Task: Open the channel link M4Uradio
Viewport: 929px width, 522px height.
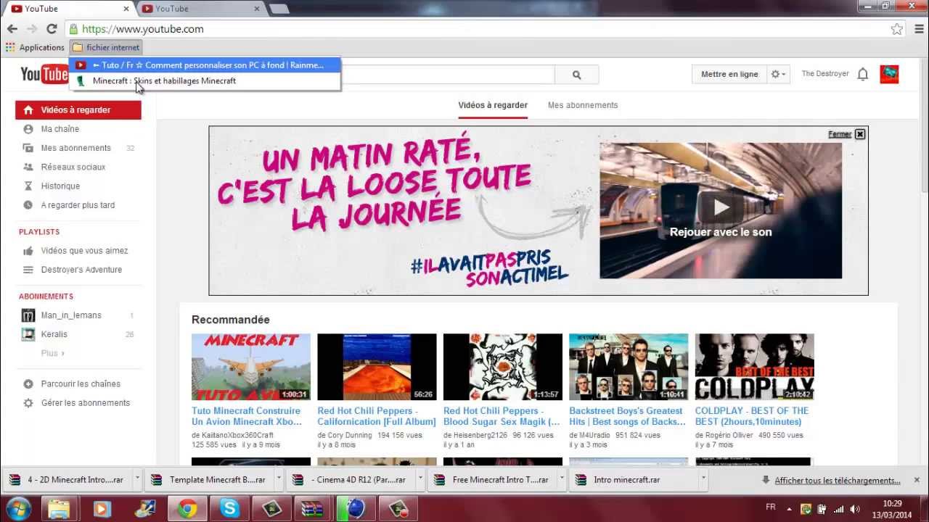Action: (x=595, y=436)
